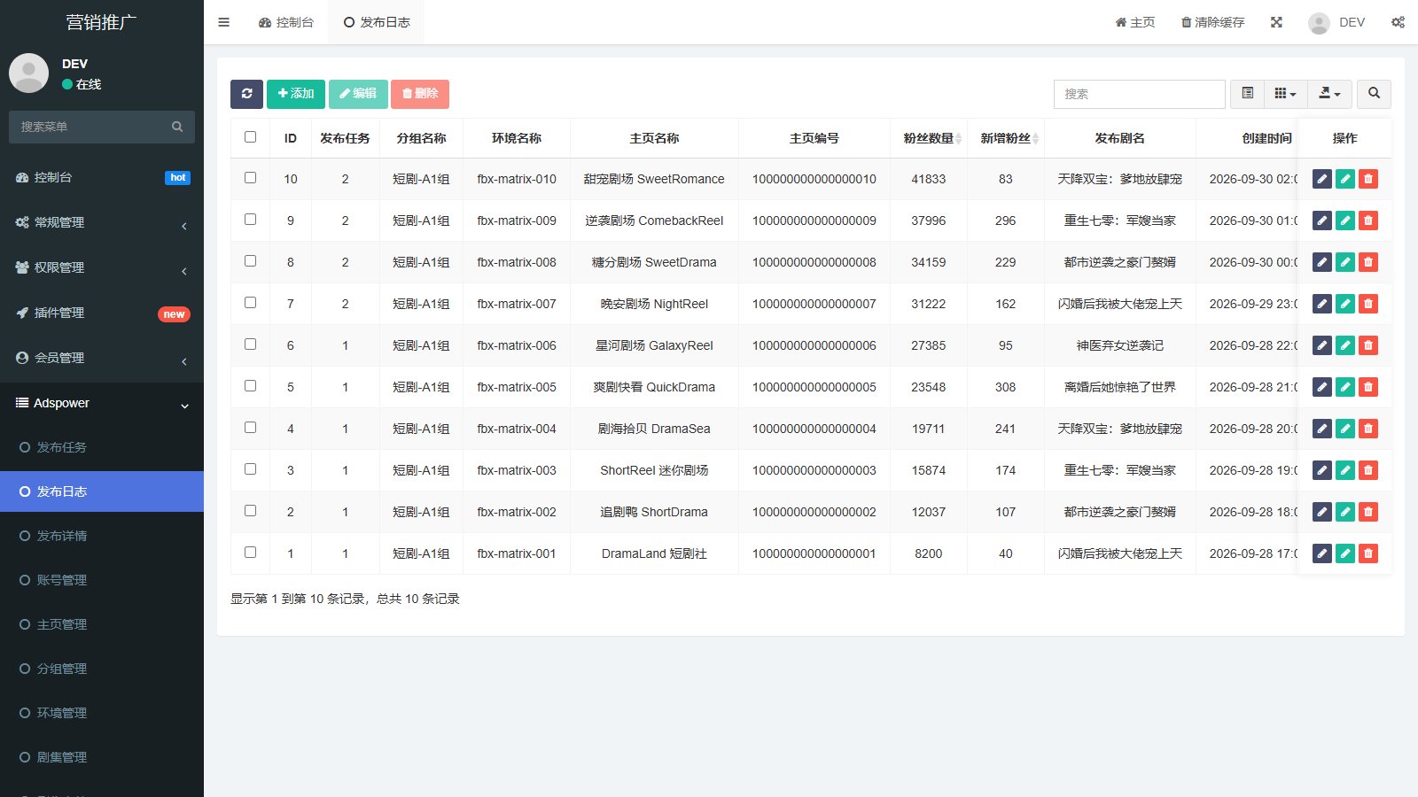The width and height of the screenshot is (1418, 797).
Task: Switch to 控制台 tab
Action: (286, 22)
